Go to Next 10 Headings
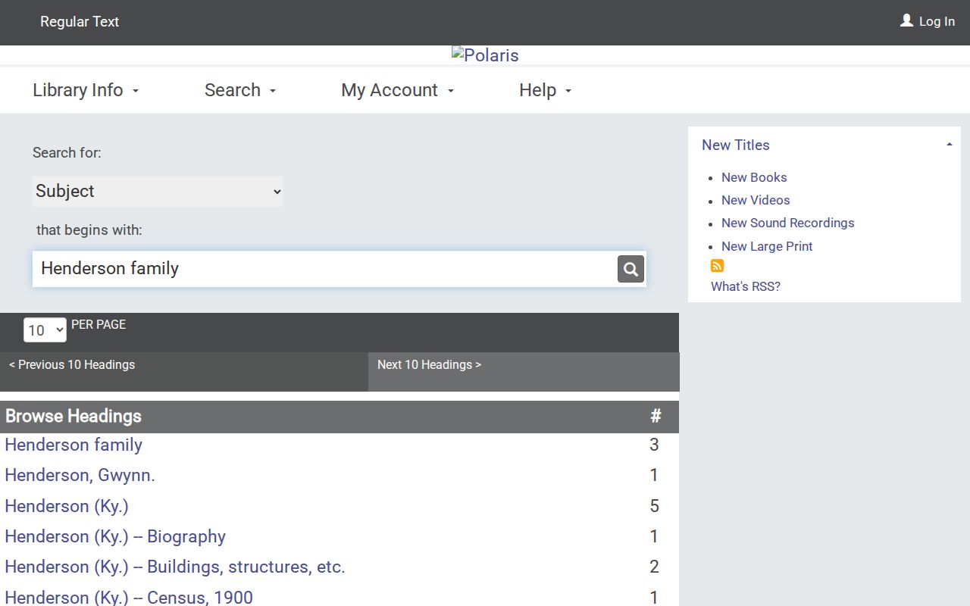970x606 pixels. (x=429, y=364)
